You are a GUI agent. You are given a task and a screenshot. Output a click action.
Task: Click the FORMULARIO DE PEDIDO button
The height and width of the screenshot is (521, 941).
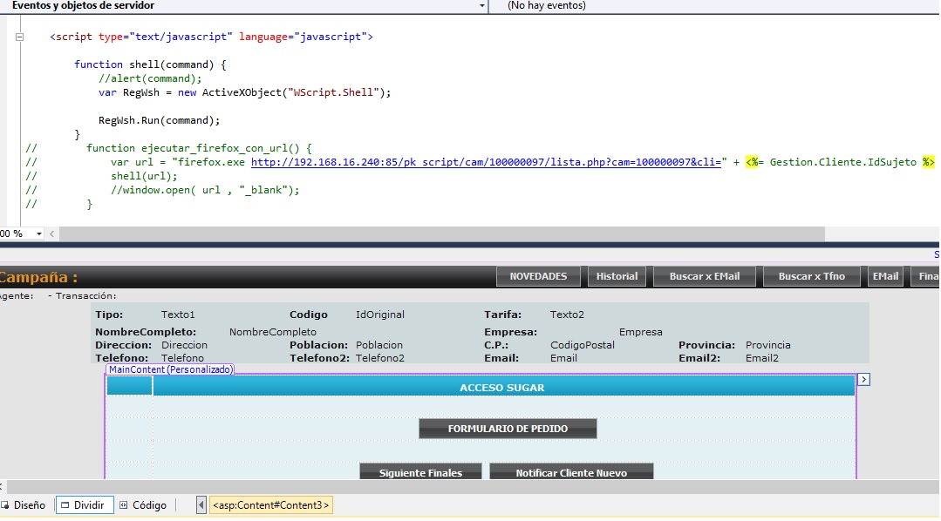[x=508, y=429]
